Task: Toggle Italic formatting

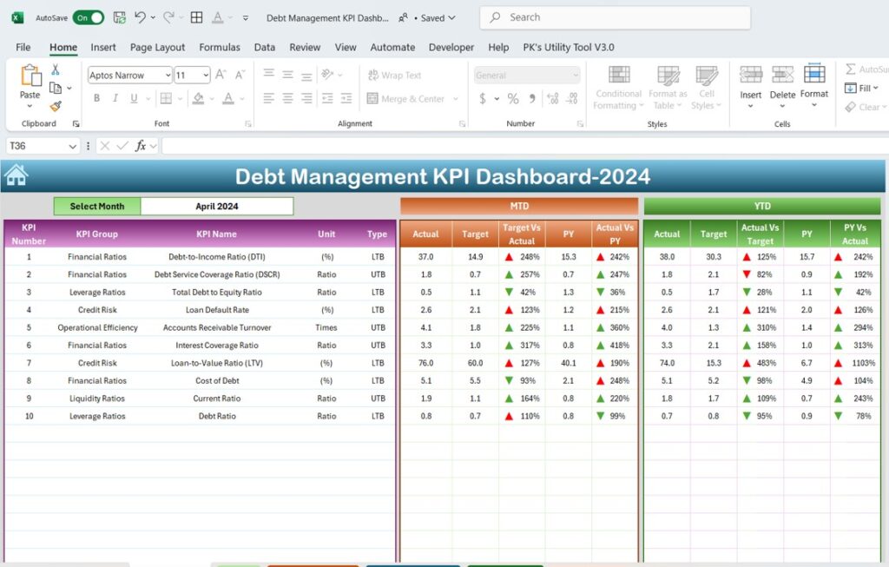Action: (115, 99)
